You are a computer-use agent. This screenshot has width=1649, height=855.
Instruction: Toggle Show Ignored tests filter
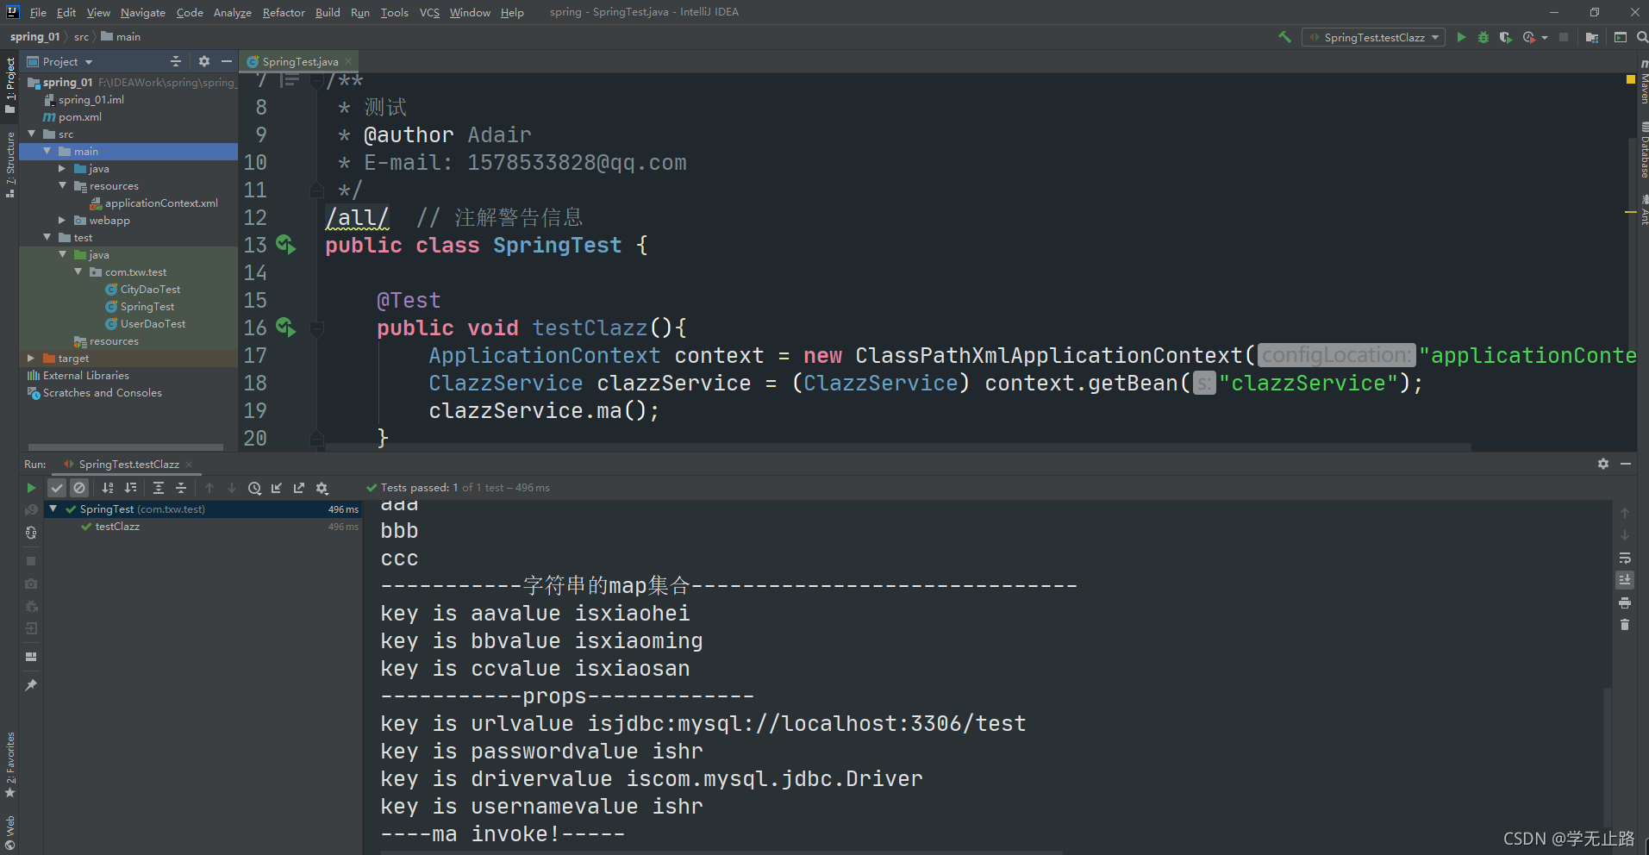[x=79, y=488]
